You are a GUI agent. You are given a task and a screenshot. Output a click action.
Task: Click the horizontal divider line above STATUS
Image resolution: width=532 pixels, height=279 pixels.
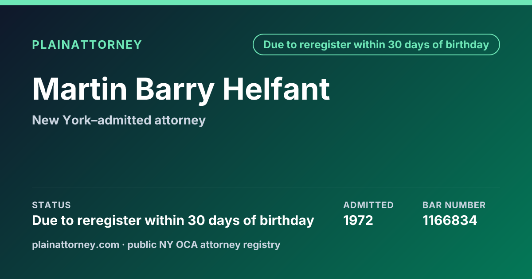(266, 187)
